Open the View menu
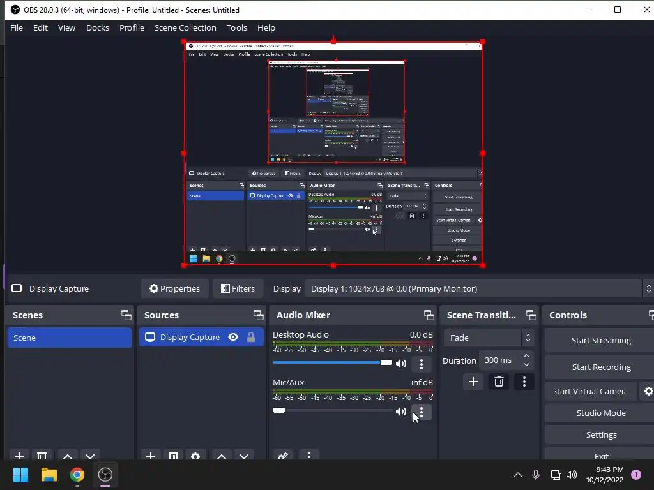This screenshot has width=654, height=490. pos(66,27)
